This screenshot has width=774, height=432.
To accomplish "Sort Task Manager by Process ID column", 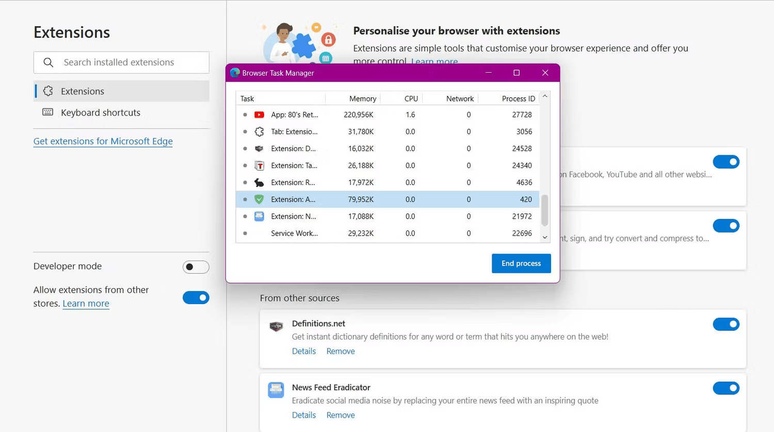I will click(509, 98).
